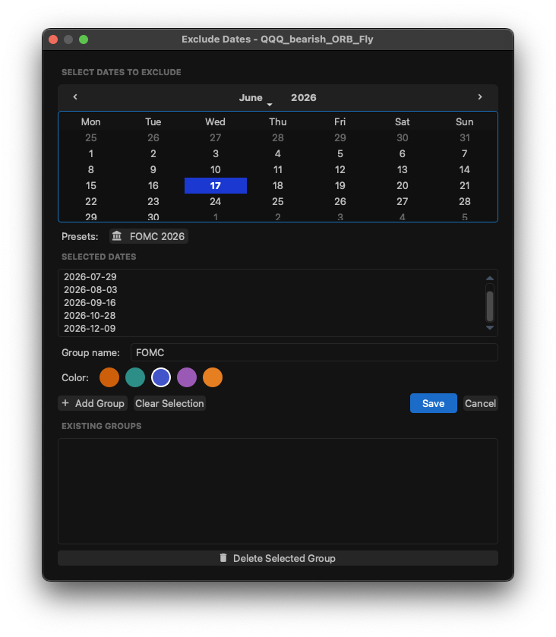This screenshot has height=637, width=556.
Task: Pick June 19 in the calendar
Action: [340, 186]
